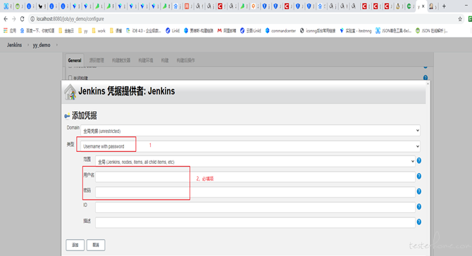Open the 实验室 - itestmng bookmark

[x=356, y=31]
